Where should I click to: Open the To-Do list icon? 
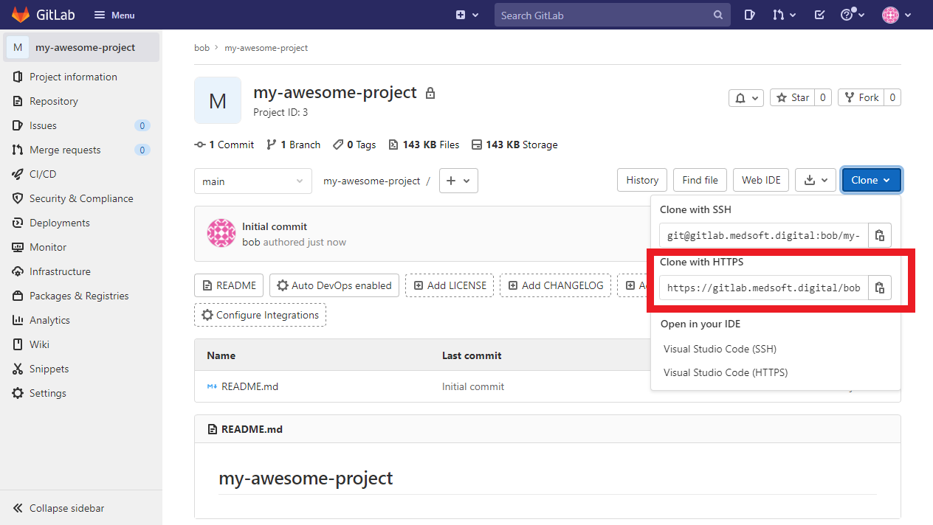pos(819,15)
